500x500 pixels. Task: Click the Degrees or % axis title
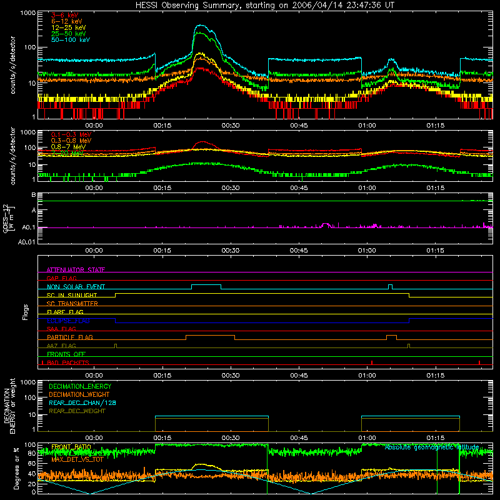(x=16, y=468)
